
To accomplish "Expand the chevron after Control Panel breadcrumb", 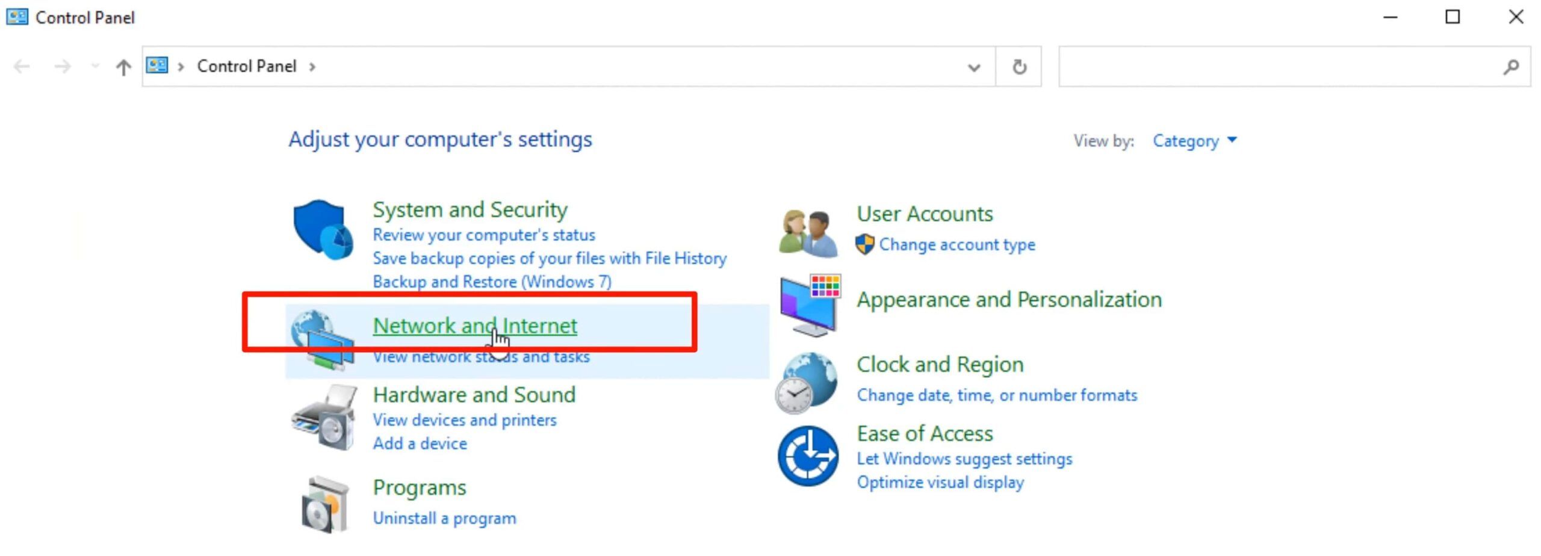I will tap(312, 67).
